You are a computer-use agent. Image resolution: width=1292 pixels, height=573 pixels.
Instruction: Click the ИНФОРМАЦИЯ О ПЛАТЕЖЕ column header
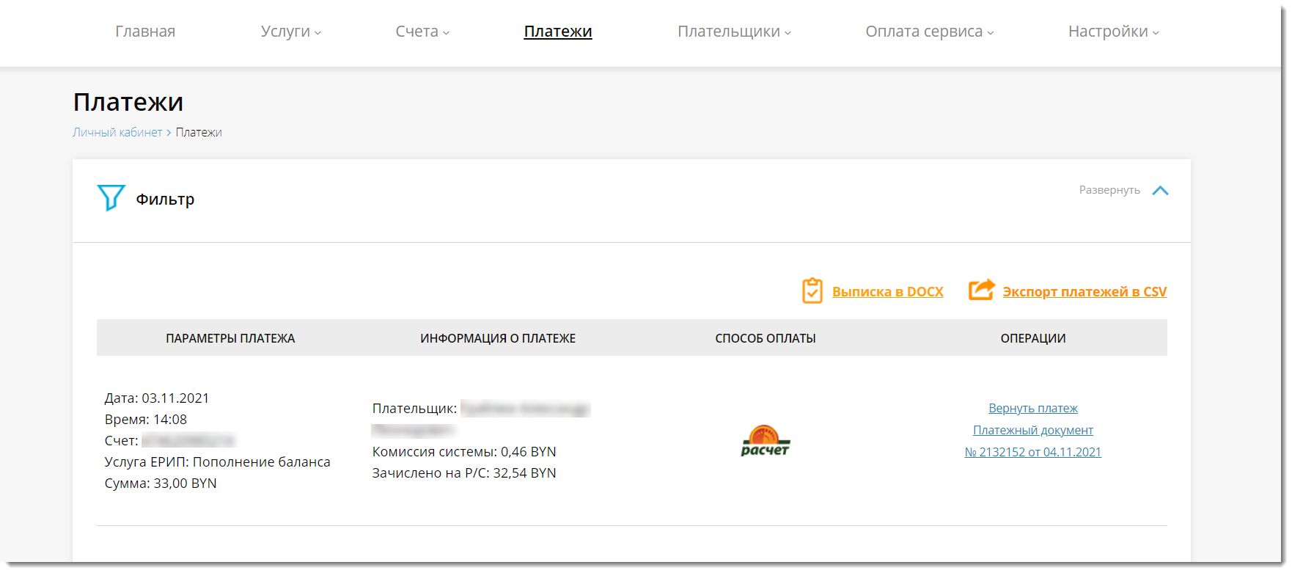point(498,338)
